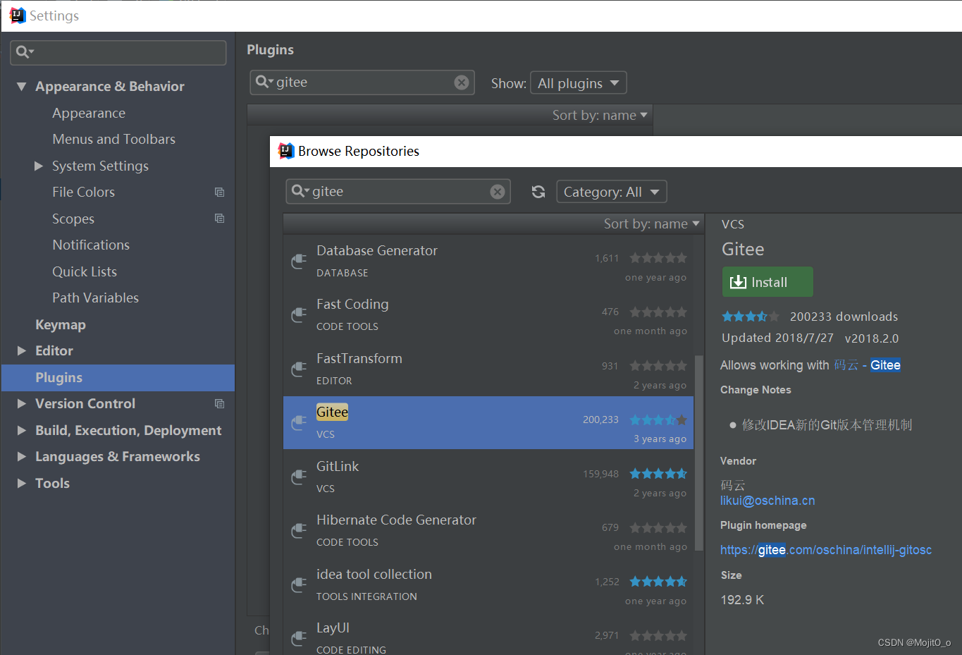Screen dimensions: 962x655
Task: Install the Gitee plugin
Action: [767, 282]
